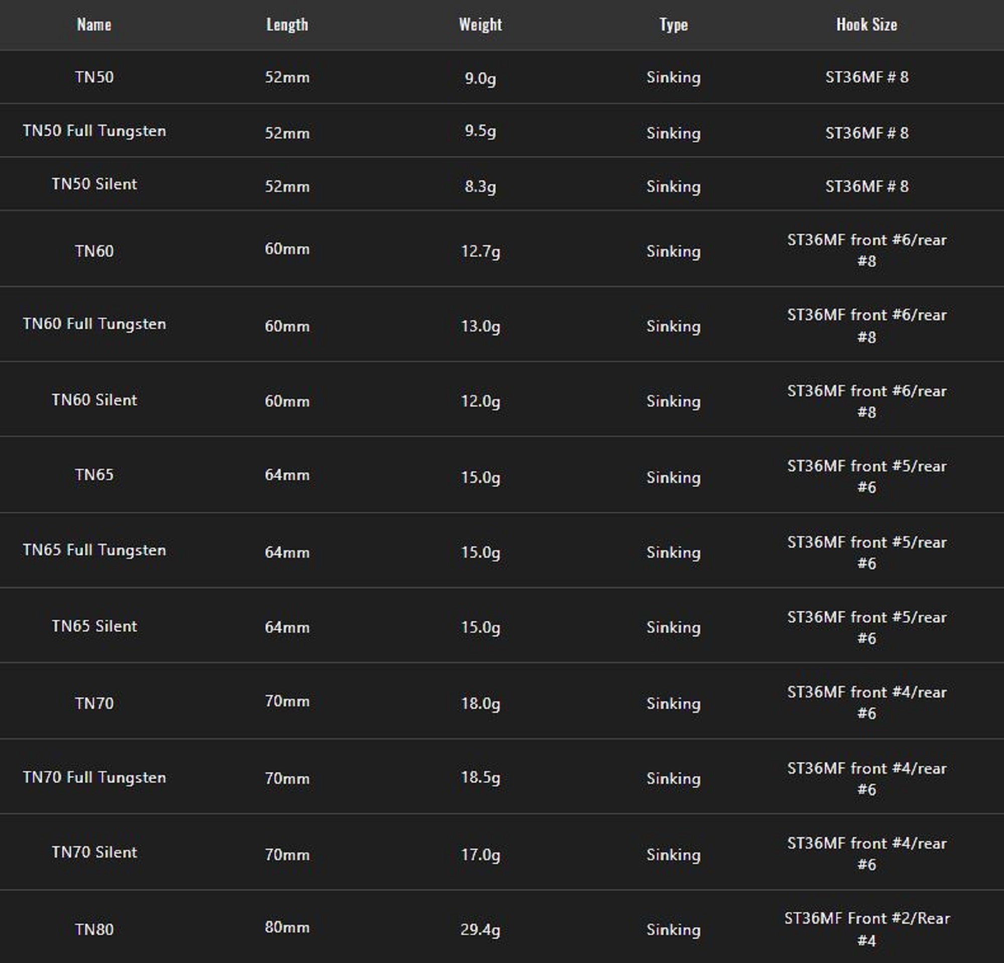This screenshot has height=963, width=1004.
Task: Click the 17.0g weight value
Action: coord(480,855)
